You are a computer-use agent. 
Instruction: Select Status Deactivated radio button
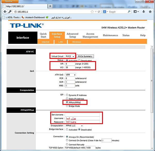click(x=79, y=60)
